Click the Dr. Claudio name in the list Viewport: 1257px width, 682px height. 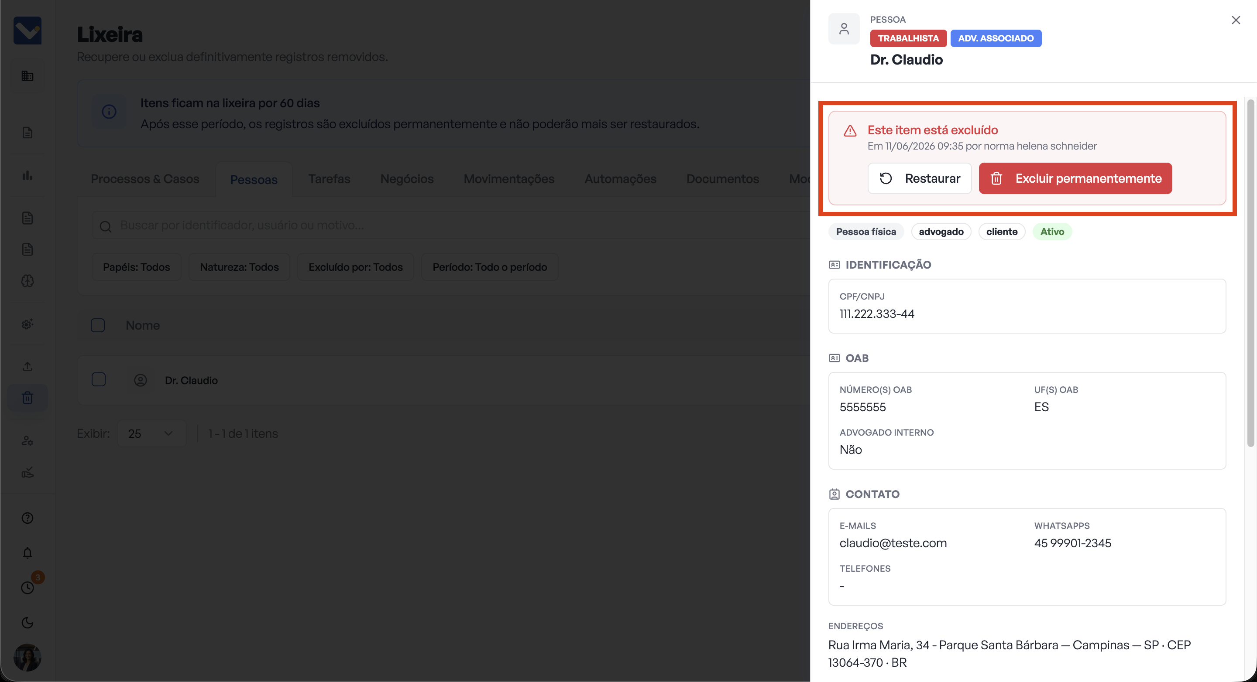[191, 380]
